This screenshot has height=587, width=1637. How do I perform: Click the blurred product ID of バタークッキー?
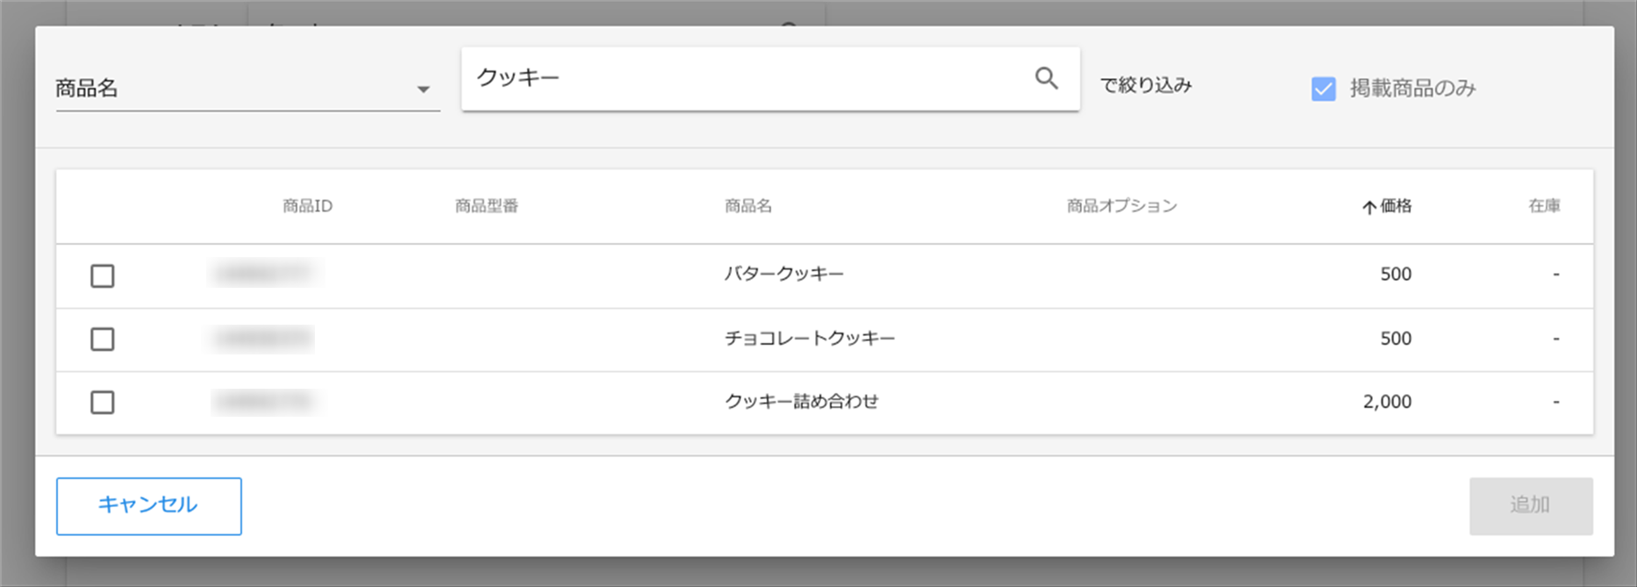pos(263,274)
